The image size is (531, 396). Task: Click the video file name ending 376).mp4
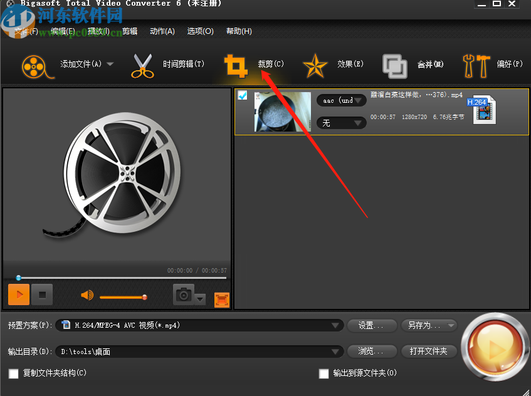pos(416,95)
